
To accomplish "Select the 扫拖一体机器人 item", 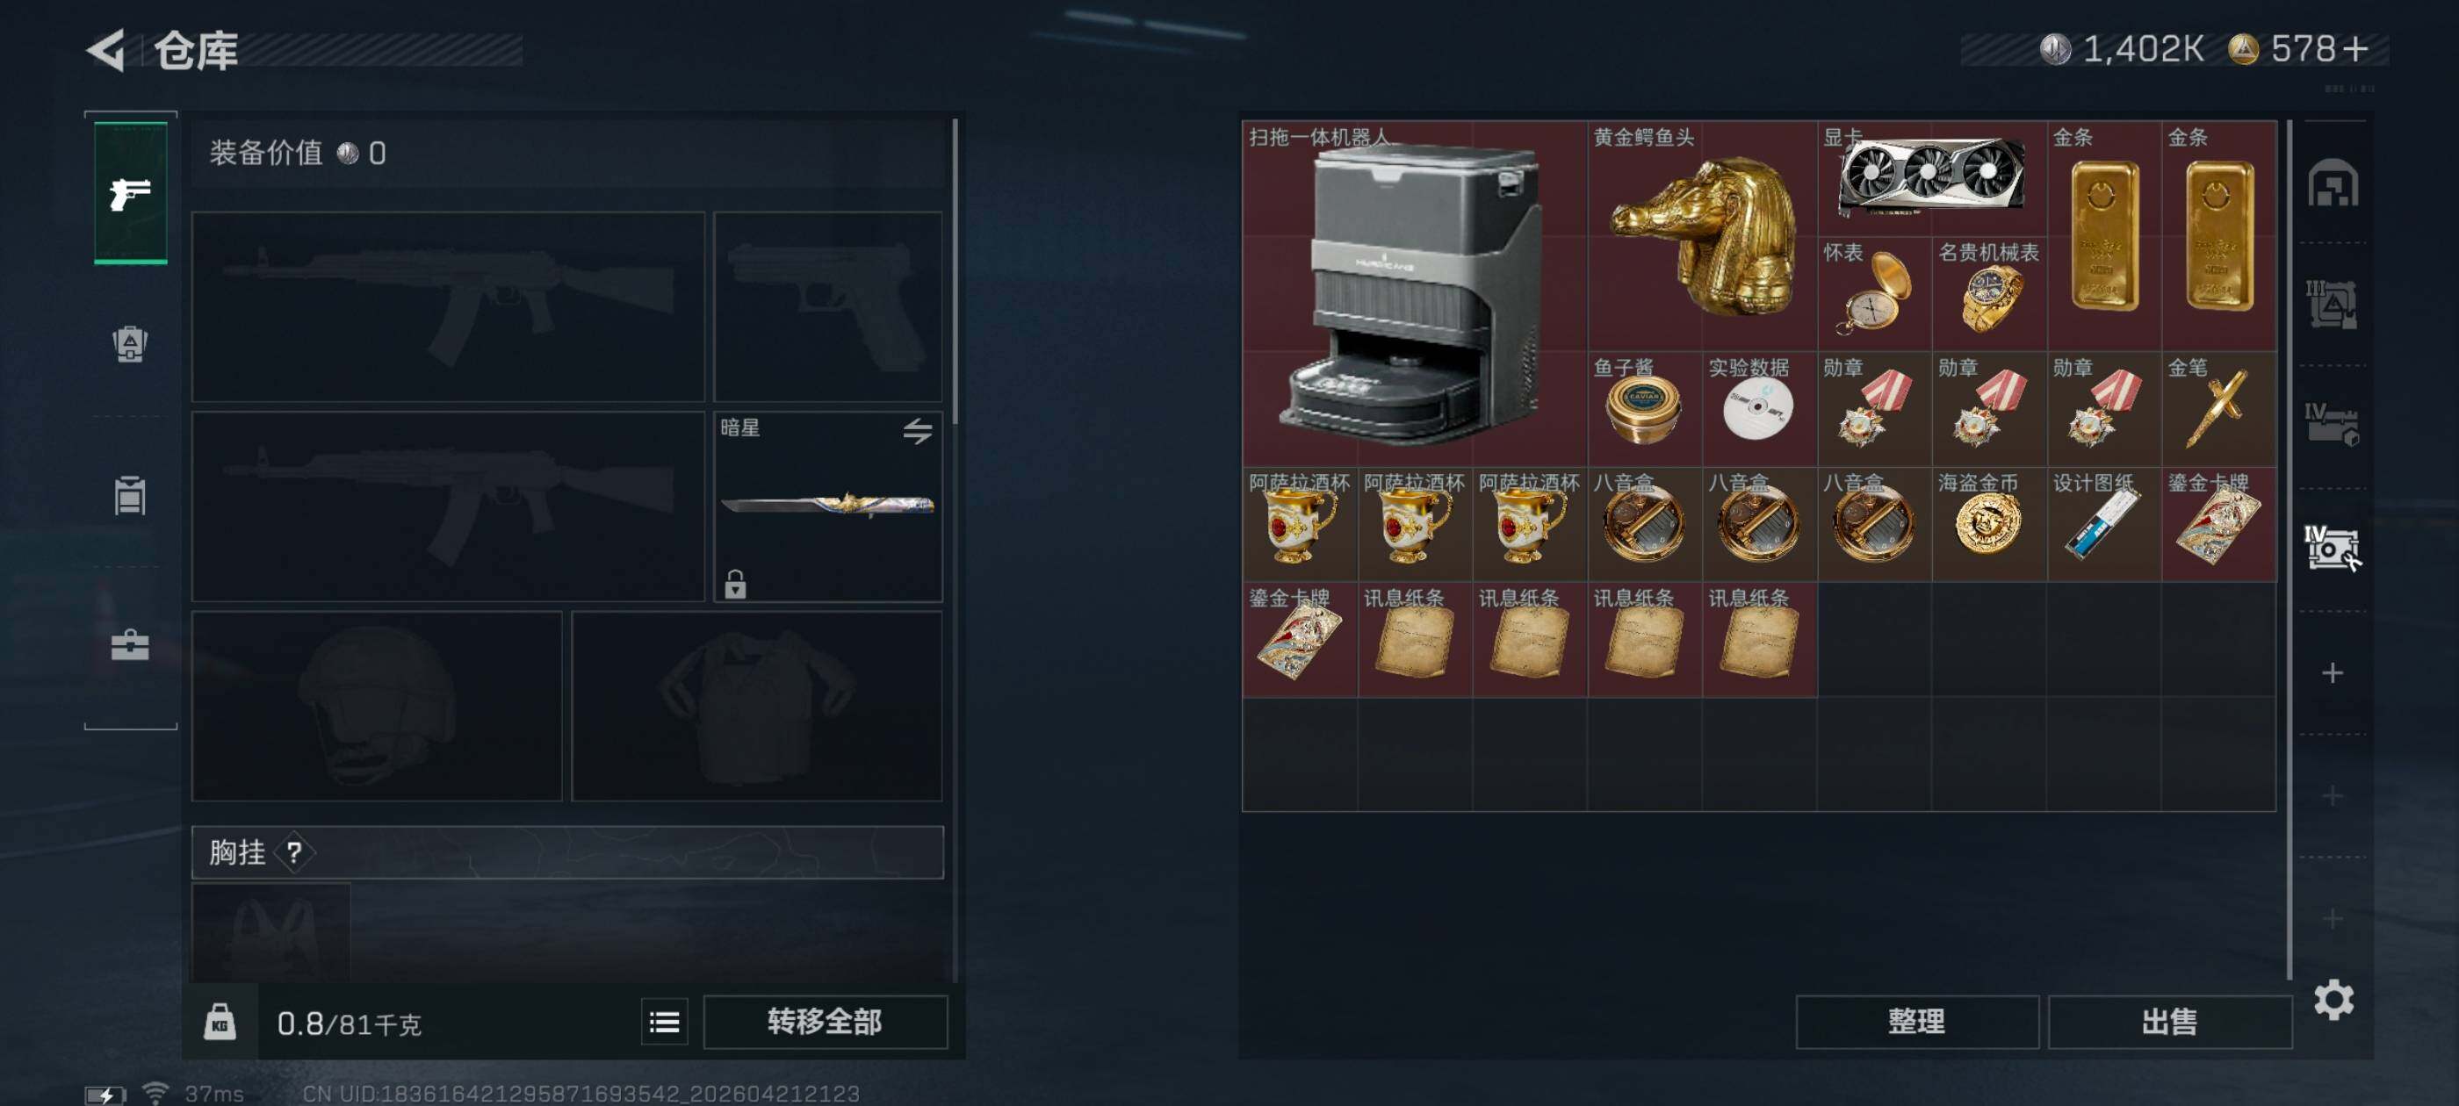I will [1415, 293].
